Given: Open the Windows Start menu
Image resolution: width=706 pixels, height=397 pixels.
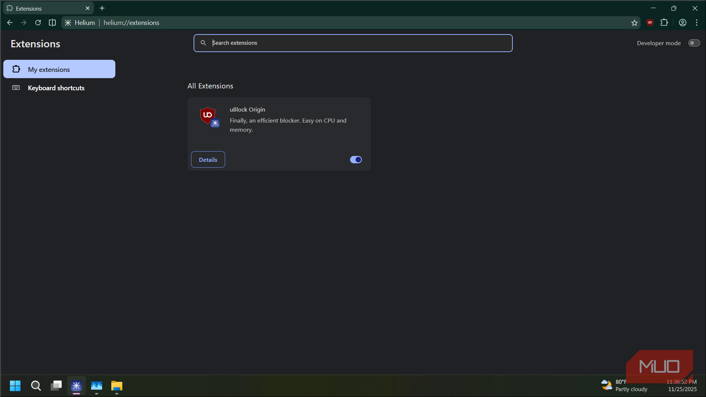Looking at the screenshot, I should pyautogui.click(x=15, y=386).
